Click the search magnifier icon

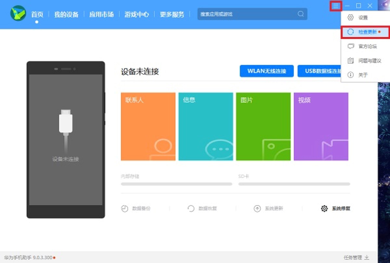(301, 14)
